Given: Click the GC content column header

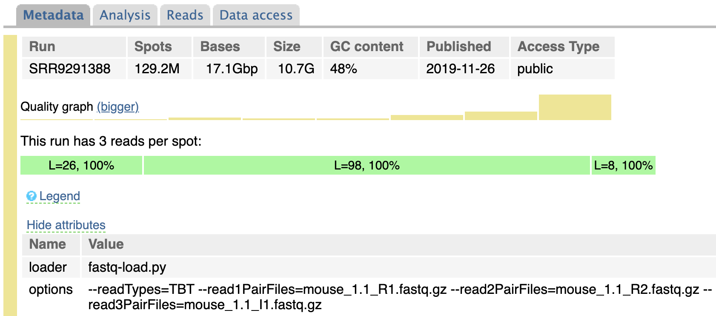Looking at the screenshot, I should point(367,46).
